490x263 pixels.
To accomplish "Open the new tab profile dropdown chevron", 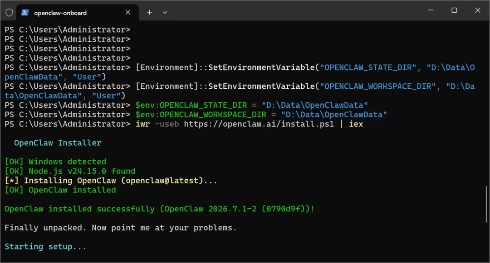I will [x=165, y=13].
